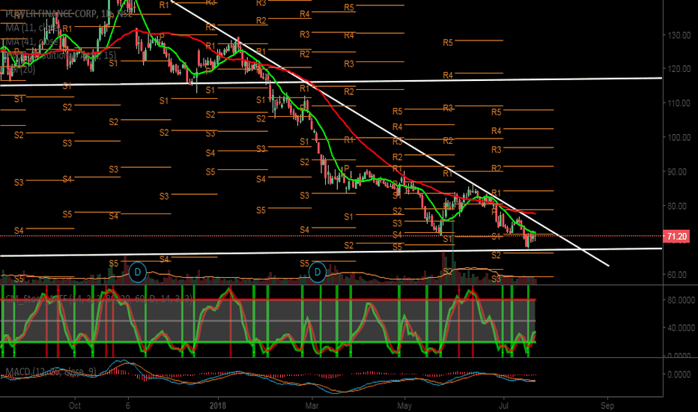This screenshot has width=698, height=412.
Task: Open the dividend D marker near Mar
Action: tap(318, 272)
